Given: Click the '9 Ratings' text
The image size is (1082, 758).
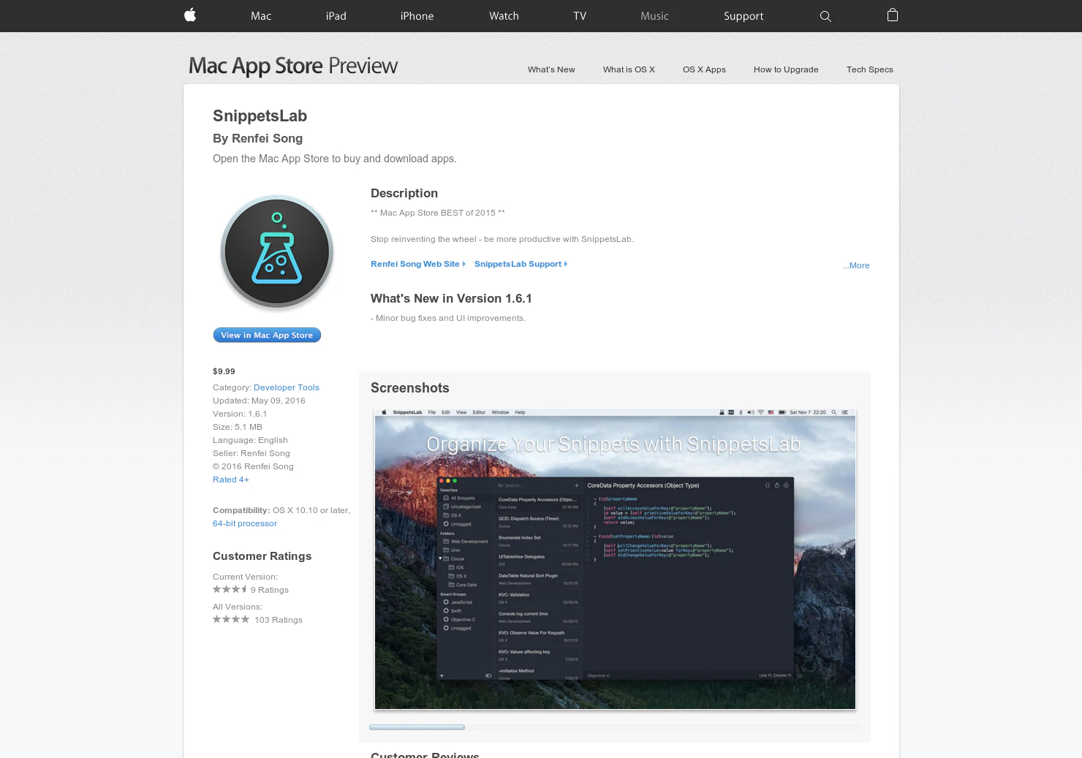Looking at the screenshot, I should [270, 590].
